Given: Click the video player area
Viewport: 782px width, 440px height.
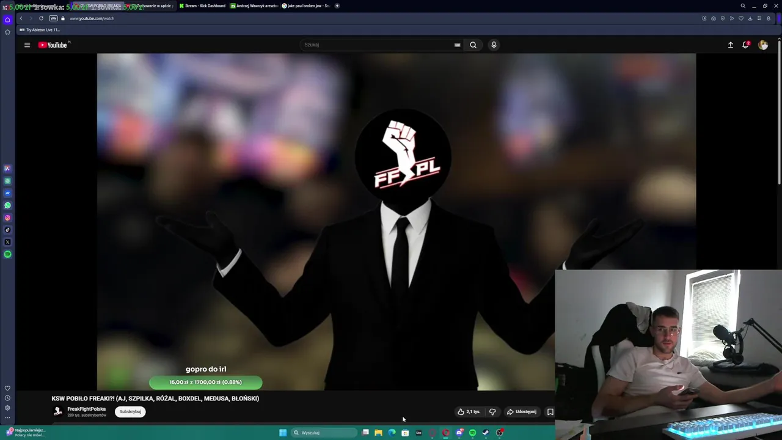Looking at the screenshot, I should (396, 221).
